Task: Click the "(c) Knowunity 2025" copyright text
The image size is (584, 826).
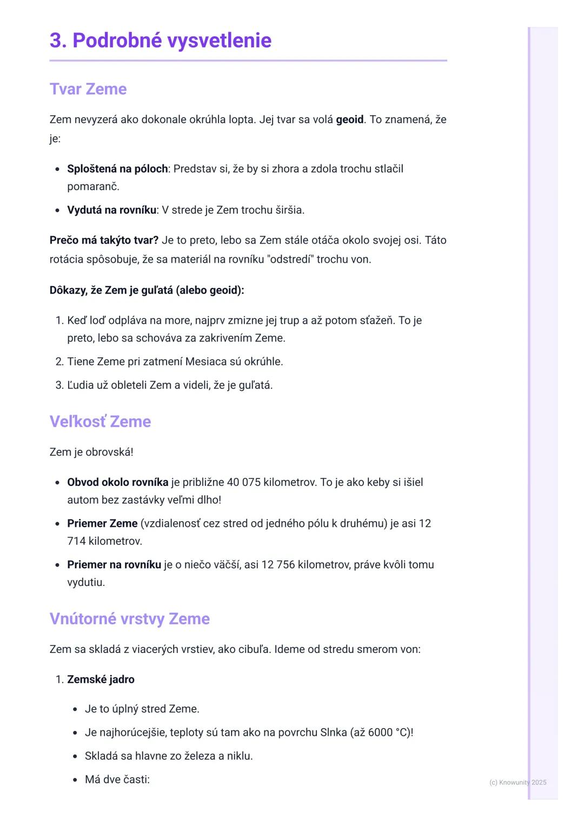Action: (x=517, y=782)
